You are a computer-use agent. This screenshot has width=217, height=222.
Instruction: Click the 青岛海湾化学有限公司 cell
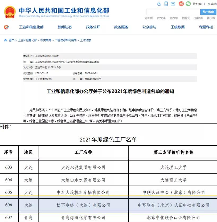(x=83, y=217)
